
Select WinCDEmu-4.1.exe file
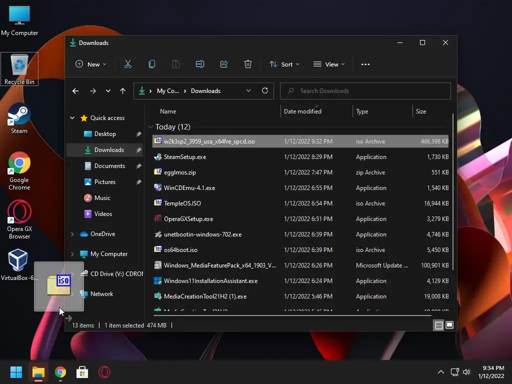click(300, 188)
